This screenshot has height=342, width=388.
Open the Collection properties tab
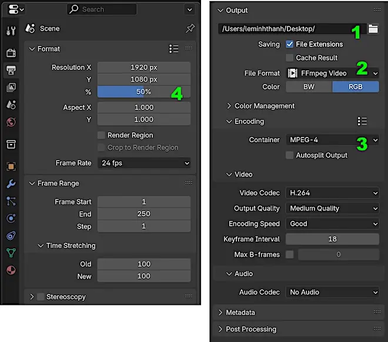(x=11, y=144)
